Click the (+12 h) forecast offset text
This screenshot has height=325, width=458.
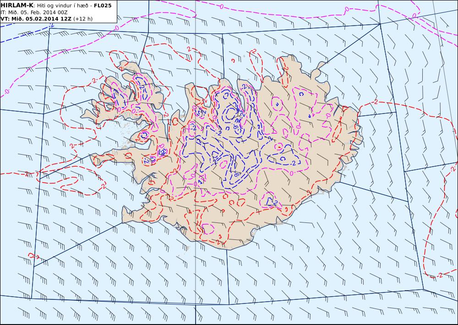[82, 19]
